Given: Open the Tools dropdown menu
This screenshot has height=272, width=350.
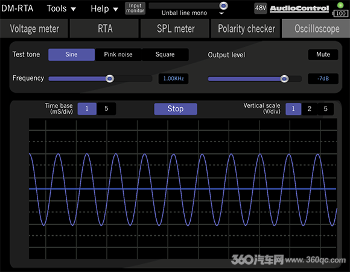Looking at the screenshot, I should 61,8.
